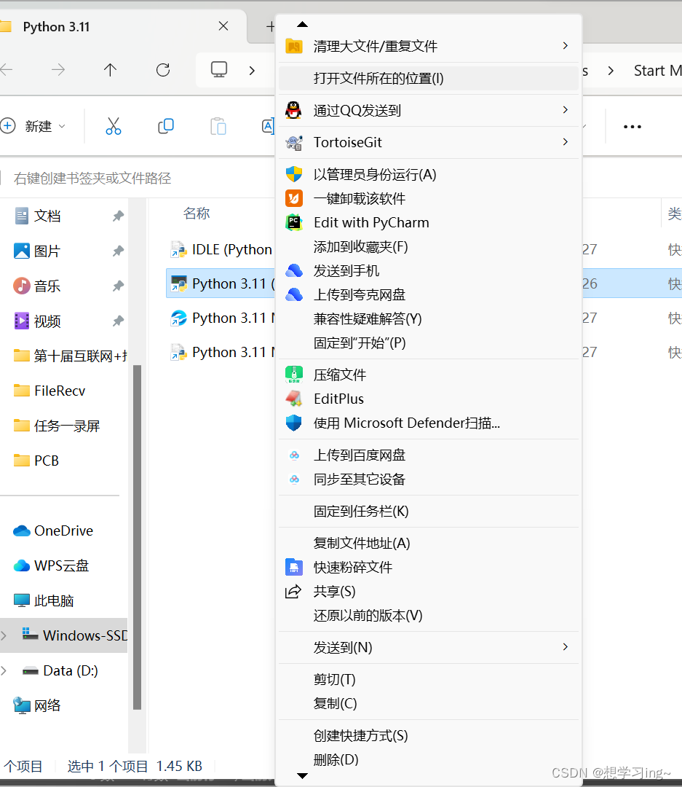Click the Quark cloud icon beside 上传到夸克网盘
The image size is (682, 787).
294,294
